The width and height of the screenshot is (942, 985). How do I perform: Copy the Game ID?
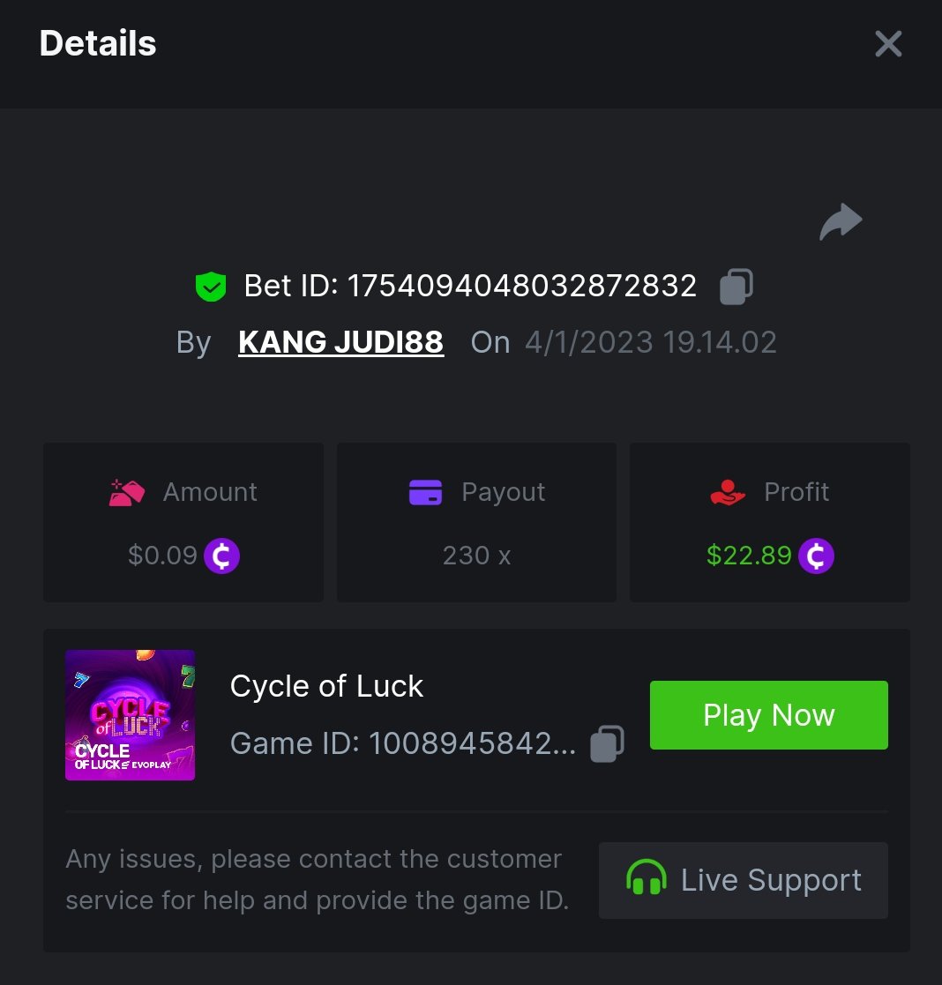coord(607,743)
